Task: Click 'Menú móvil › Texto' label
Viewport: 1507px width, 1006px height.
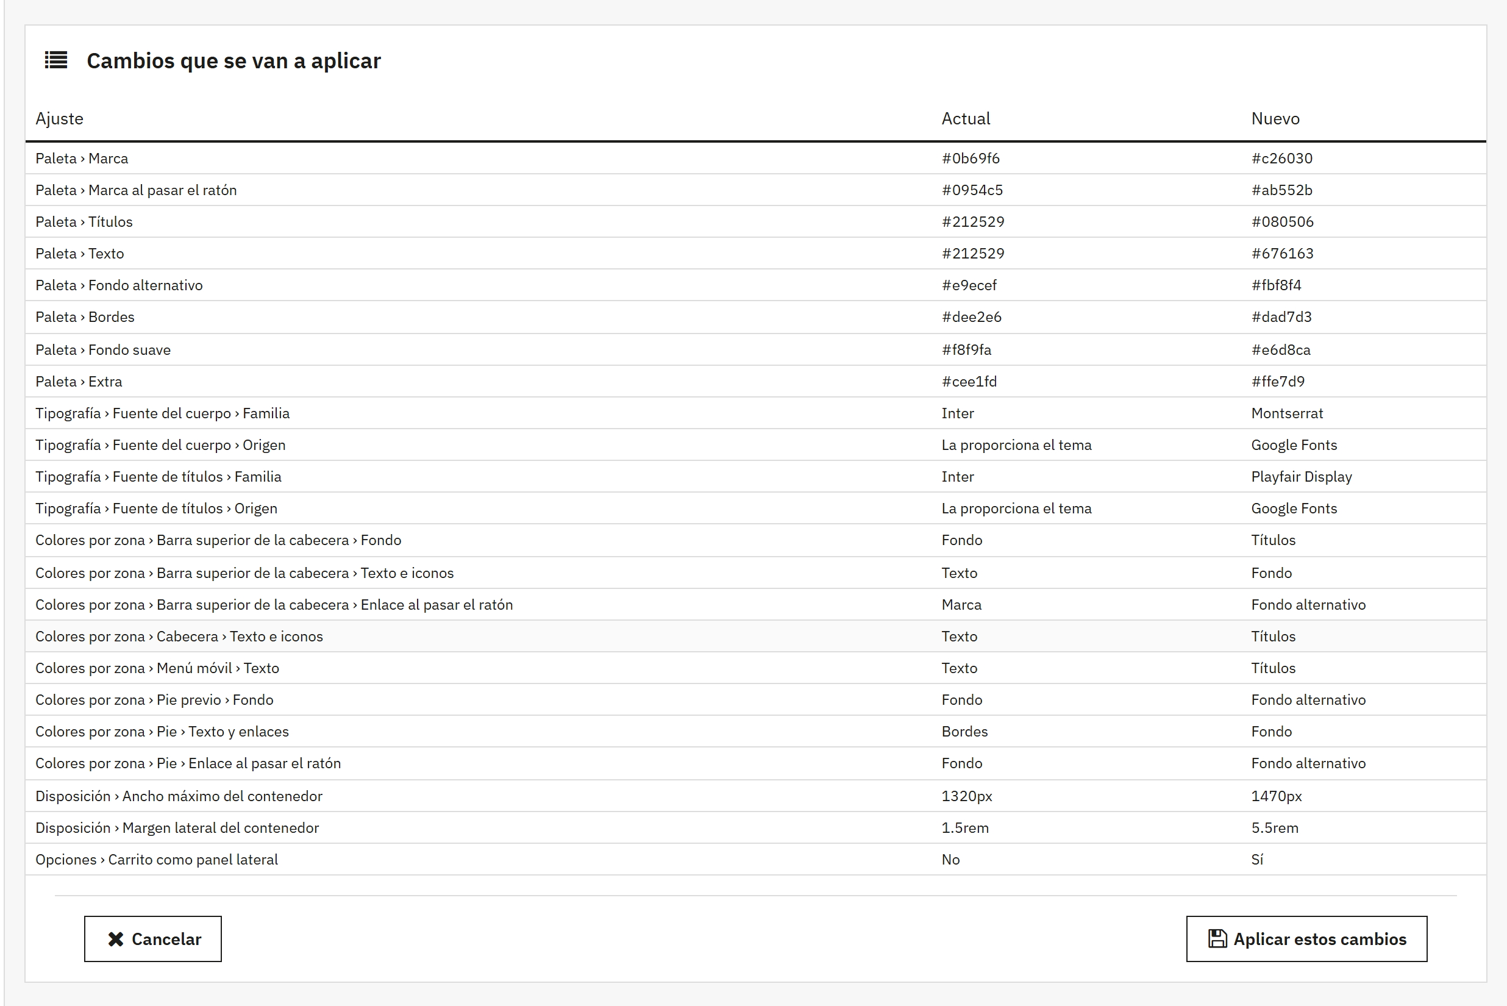Action: 157,668
